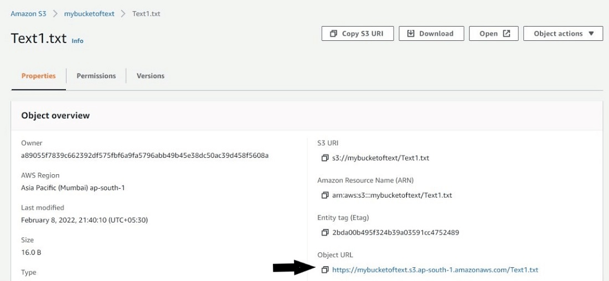This screenshot has height=281, width=609.
Task: Click the Info link beside Text1.txt
Action: point(78,41)
